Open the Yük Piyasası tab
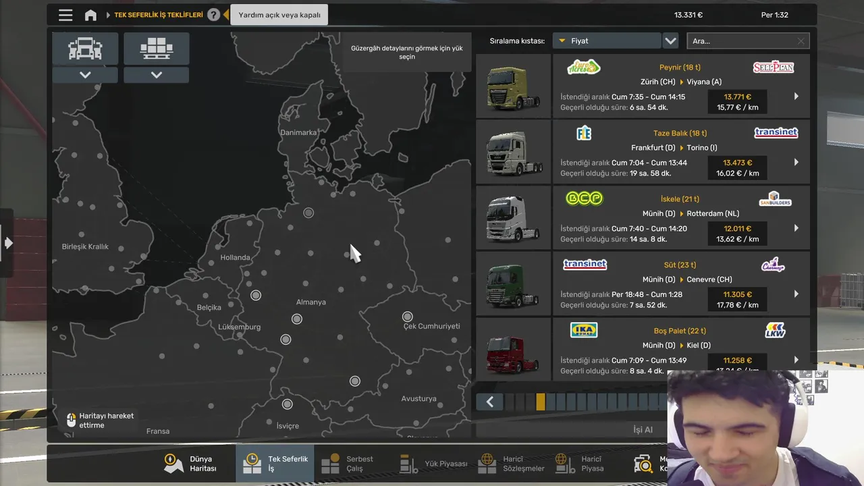Screen dimensions: 864x486 (433, 464)
